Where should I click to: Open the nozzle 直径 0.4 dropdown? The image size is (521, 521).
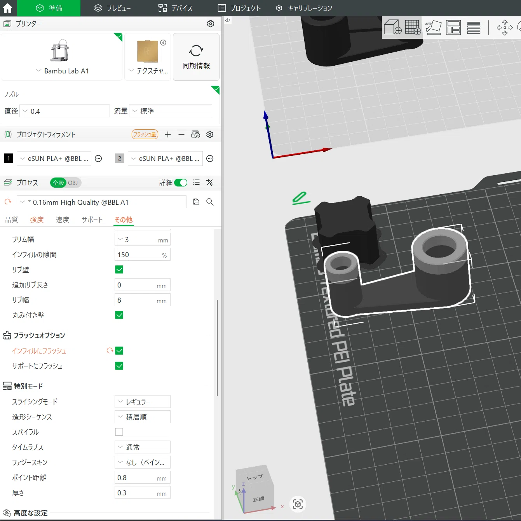coord(64,111)
